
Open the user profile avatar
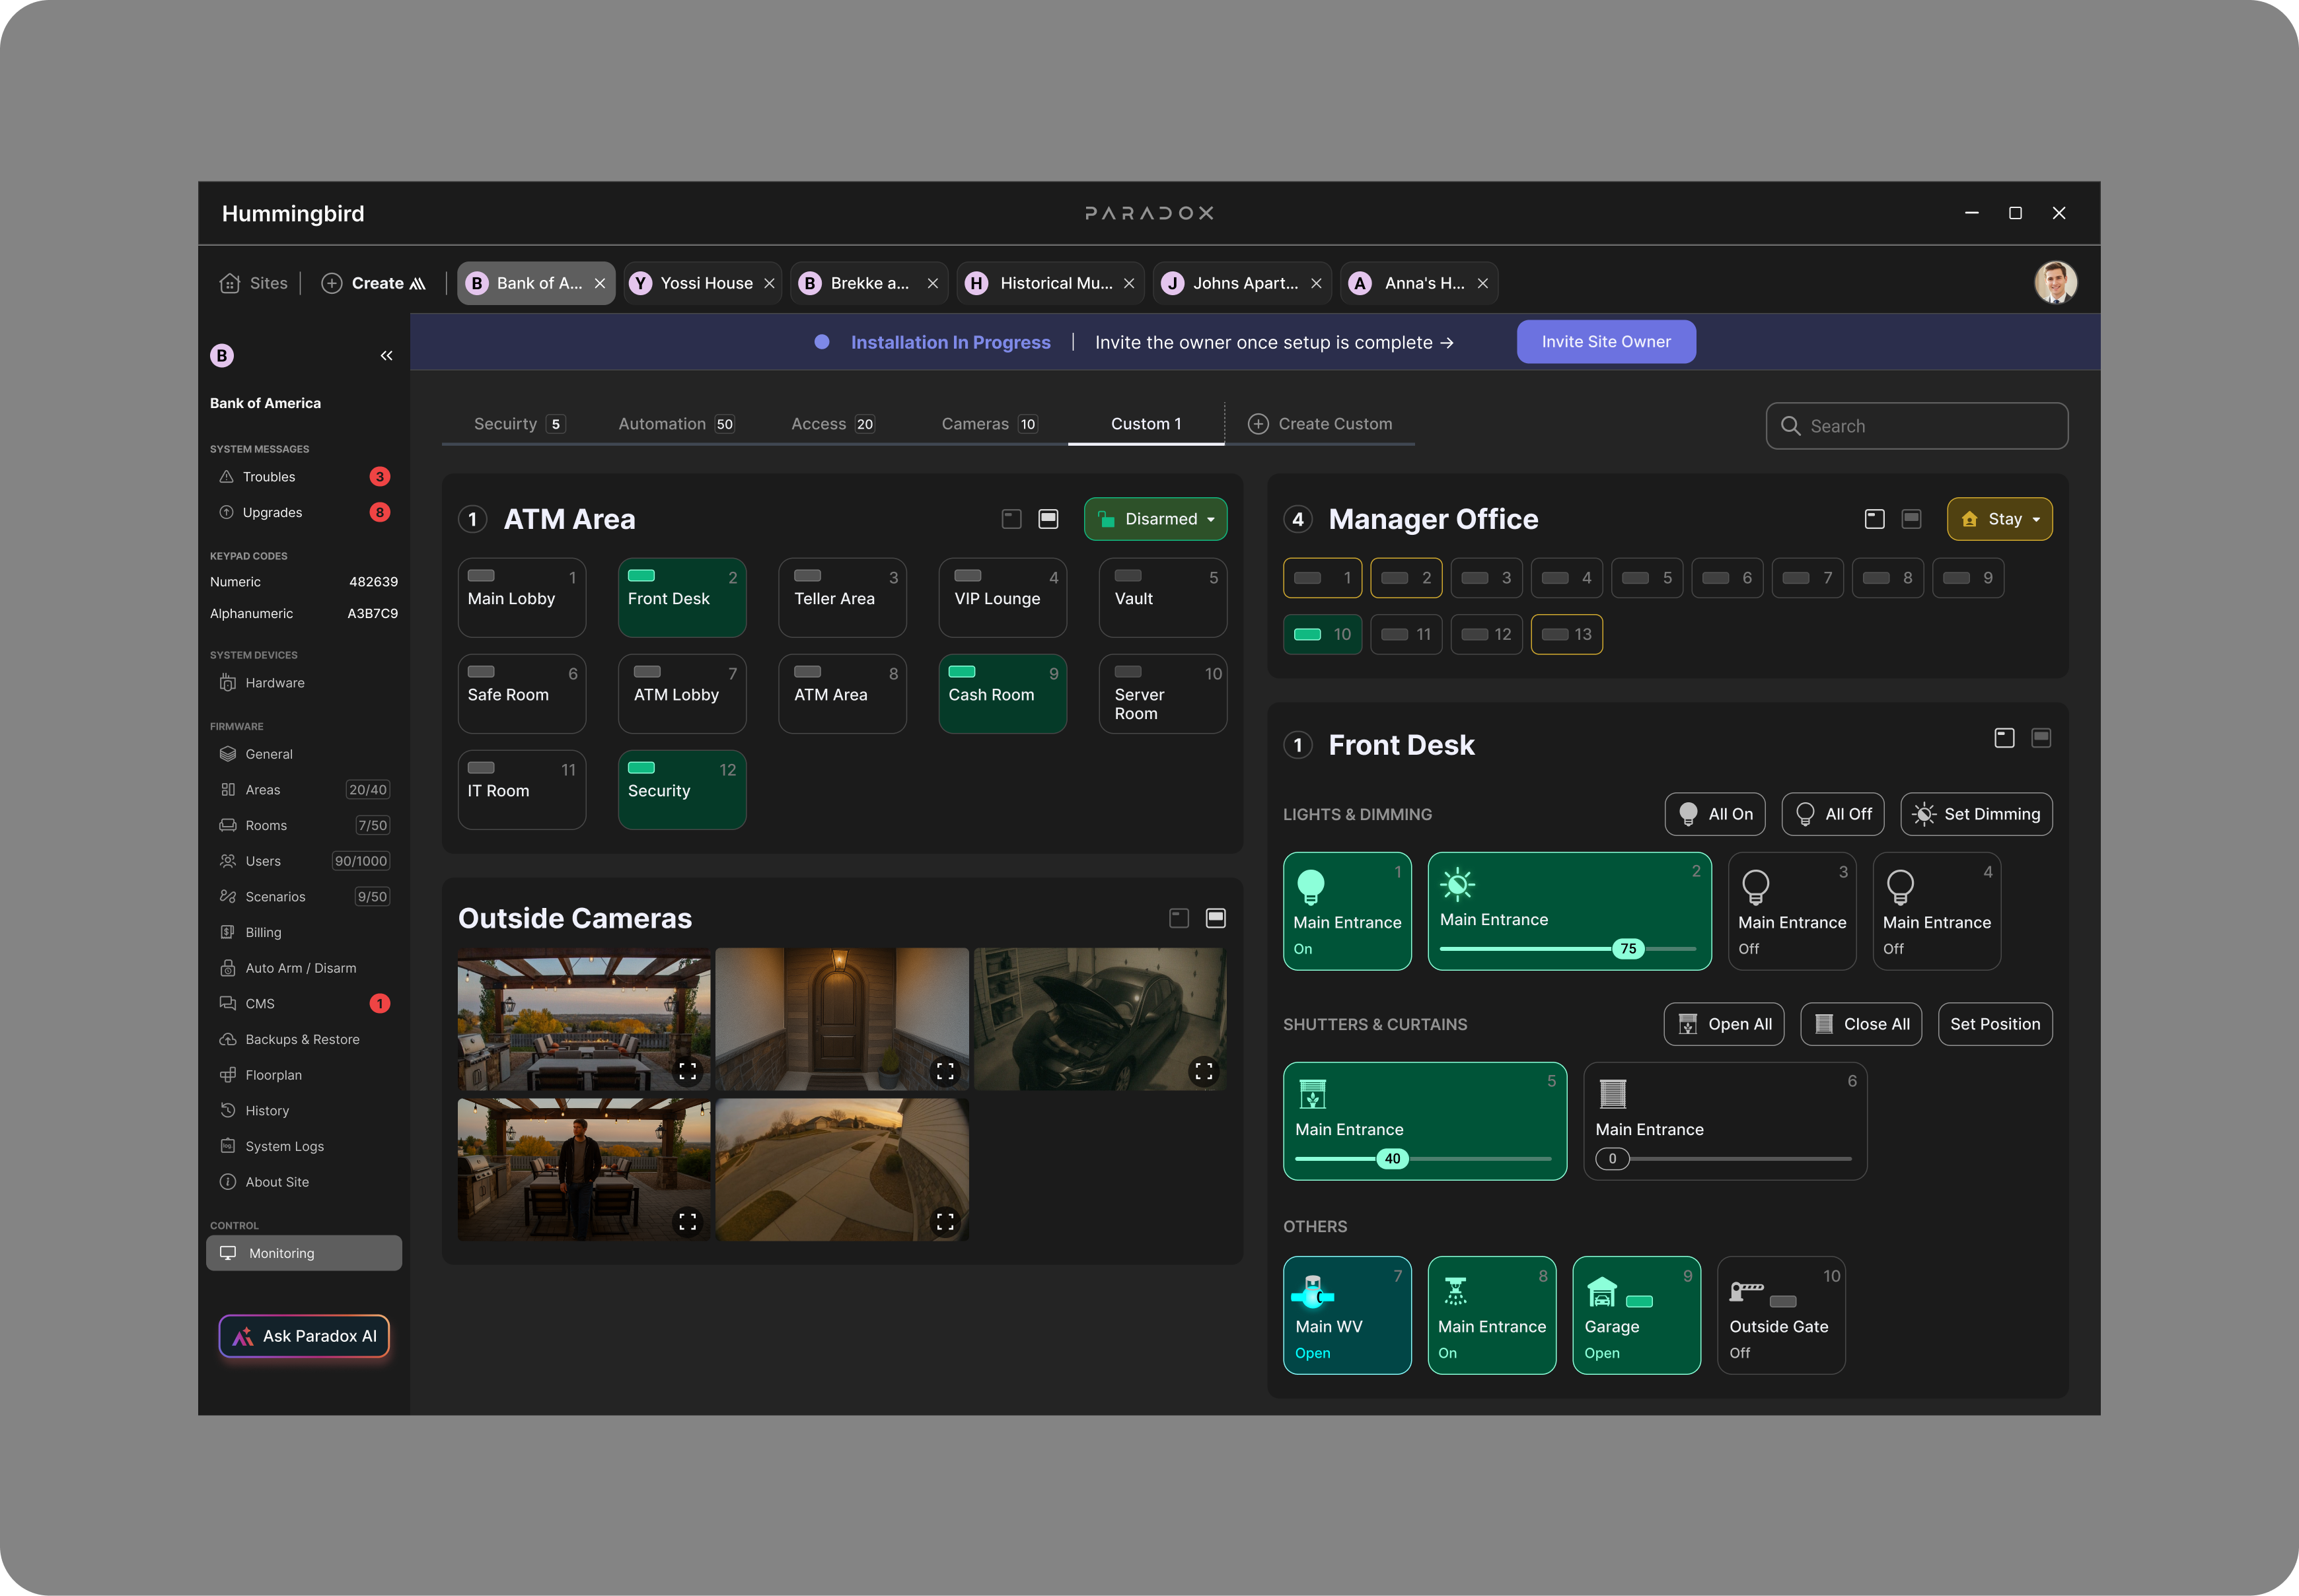coord(2055,282)
